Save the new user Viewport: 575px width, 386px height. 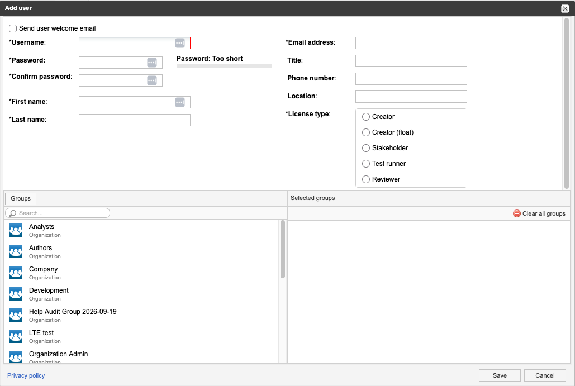coord(500,375)
